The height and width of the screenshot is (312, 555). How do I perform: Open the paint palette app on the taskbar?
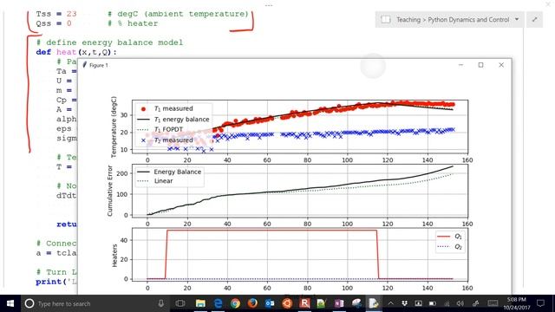356,303
